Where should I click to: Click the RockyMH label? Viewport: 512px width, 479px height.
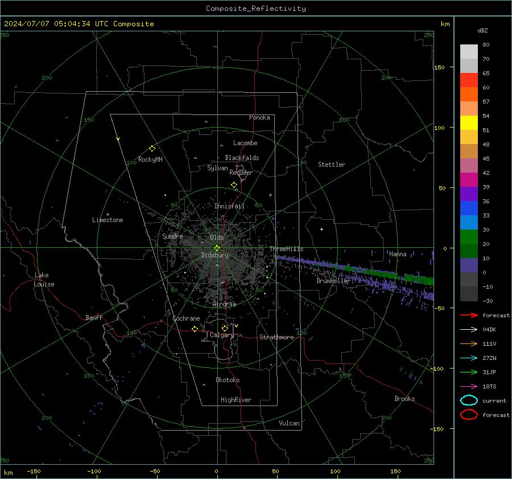pyautogui.click(x=150, y=159)
